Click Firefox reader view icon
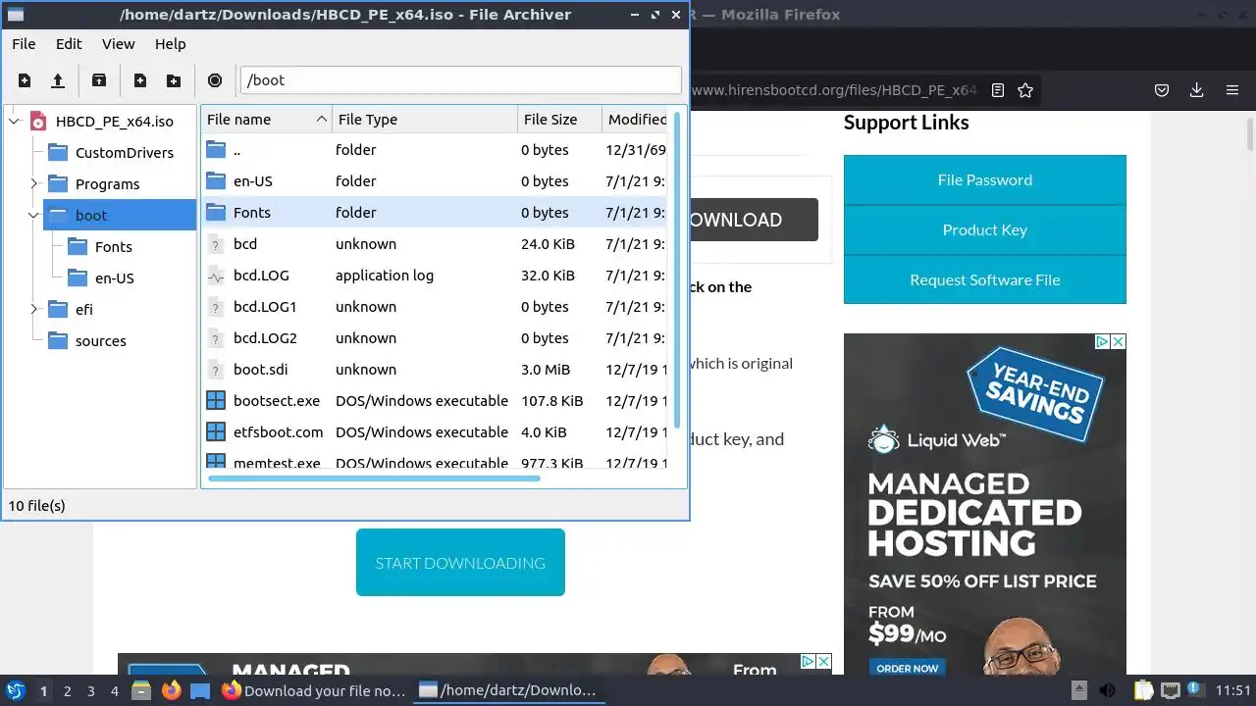 (x=998, y=90)
